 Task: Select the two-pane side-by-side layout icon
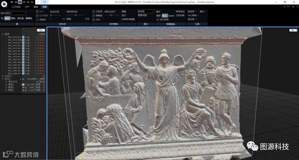[x=16, y=2]
